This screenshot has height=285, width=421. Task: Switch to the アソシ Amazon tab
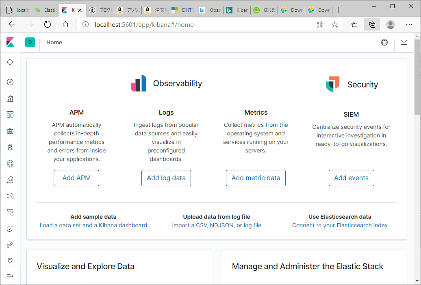pyautogui.click(x=128, y=10)
